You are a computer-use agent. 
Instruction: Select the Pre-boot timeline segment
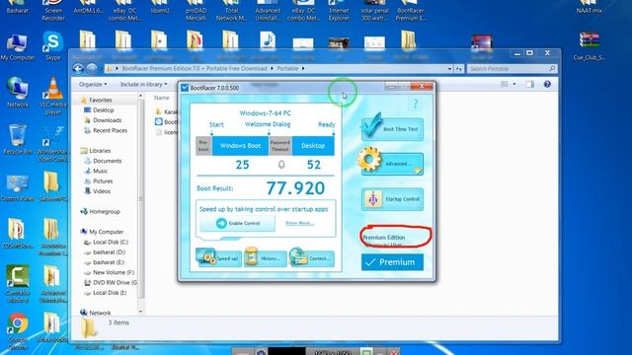(x=203, y=146)
